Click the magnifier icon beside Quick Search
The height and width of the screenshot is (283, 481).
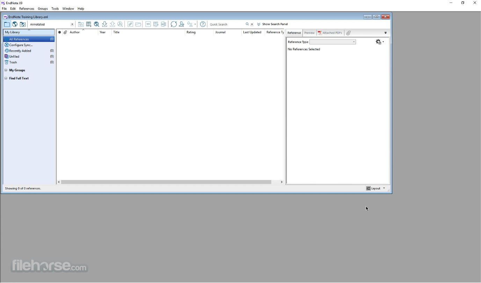247,24
